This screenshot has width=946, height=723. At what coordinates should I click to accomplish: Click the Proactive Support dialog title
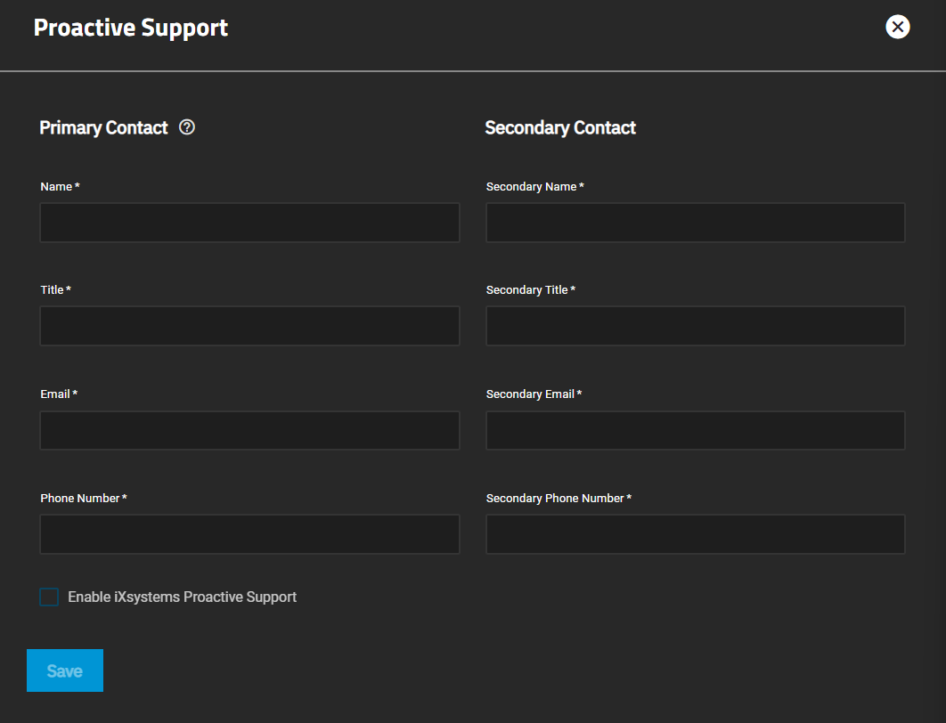(x=130, y=27)
